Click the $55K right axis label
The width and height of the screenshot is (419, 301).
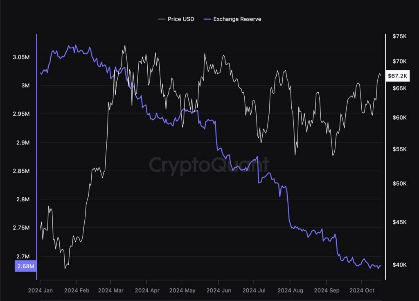click(399, 150)
